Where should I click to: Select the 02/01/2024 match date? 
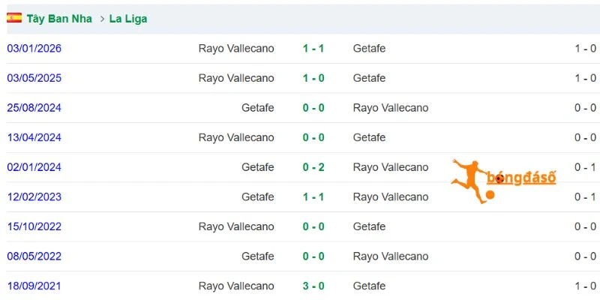pyautogui.click(x=34, y=167)
